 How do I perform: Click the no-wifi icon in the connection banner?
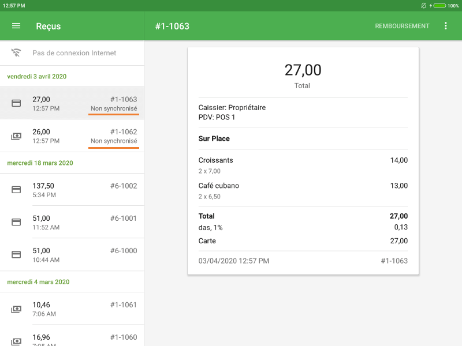[16, 53]
